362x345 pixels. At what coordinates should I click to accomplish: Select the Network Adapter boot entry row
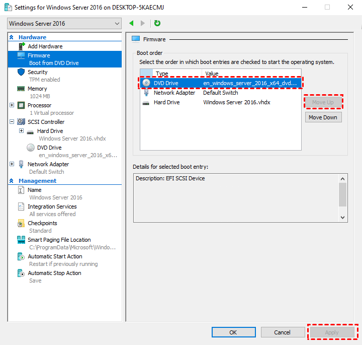(221, 93)
